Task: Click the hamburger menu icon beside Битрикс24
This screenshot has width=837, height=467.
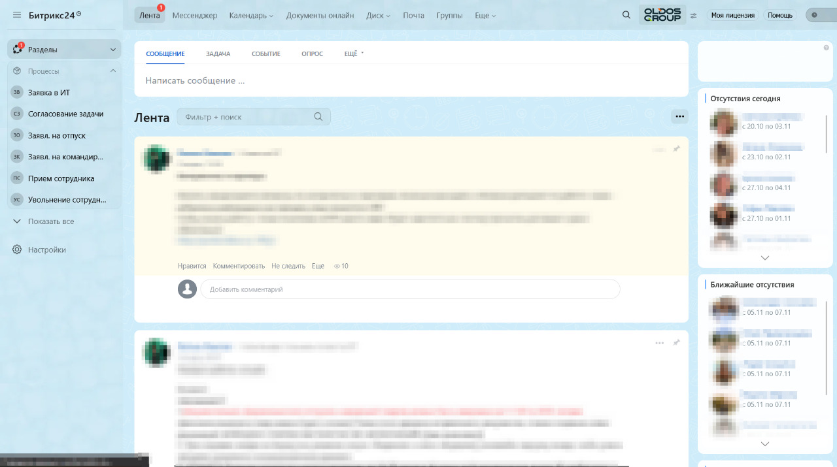Action: point(17,15)
